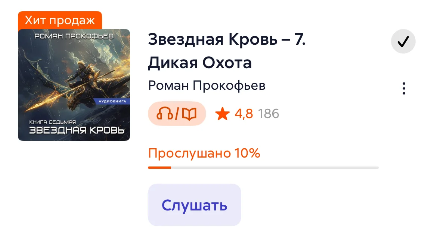Click the gray unfilled part of progress bar

click(x=275, y=168)
